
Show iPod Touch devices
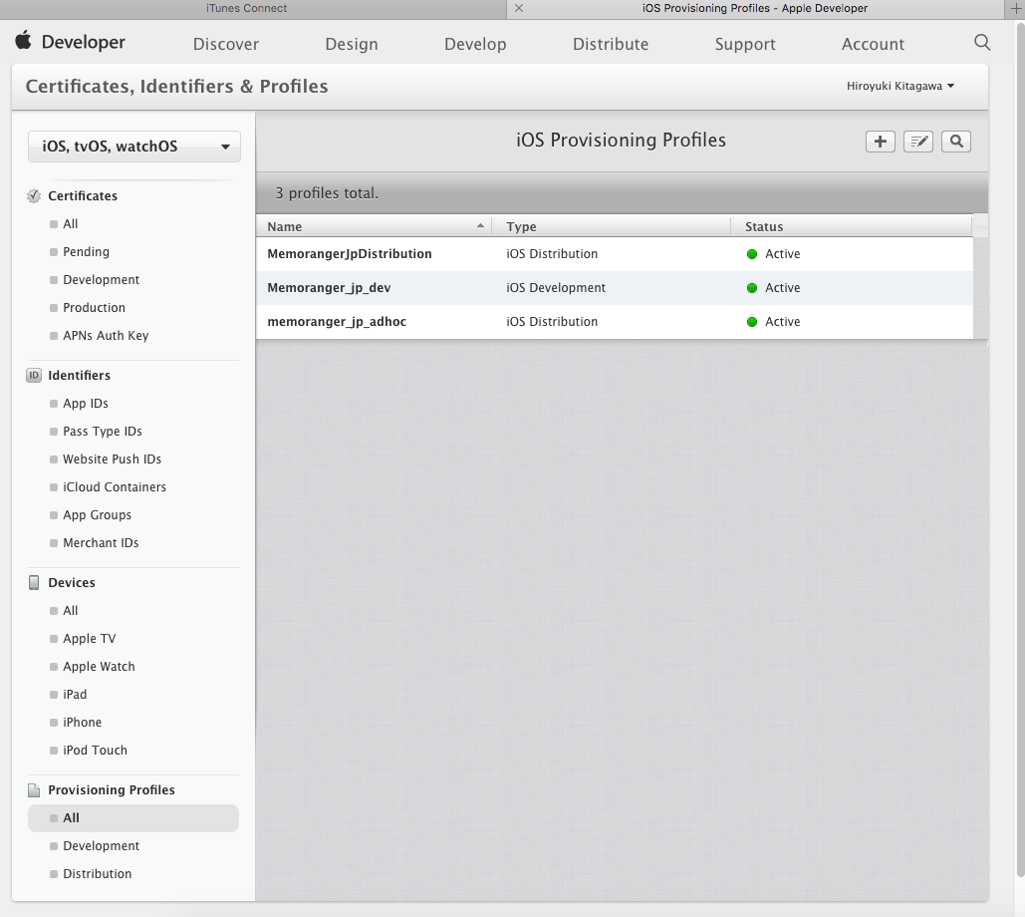[x=95, y=751]
